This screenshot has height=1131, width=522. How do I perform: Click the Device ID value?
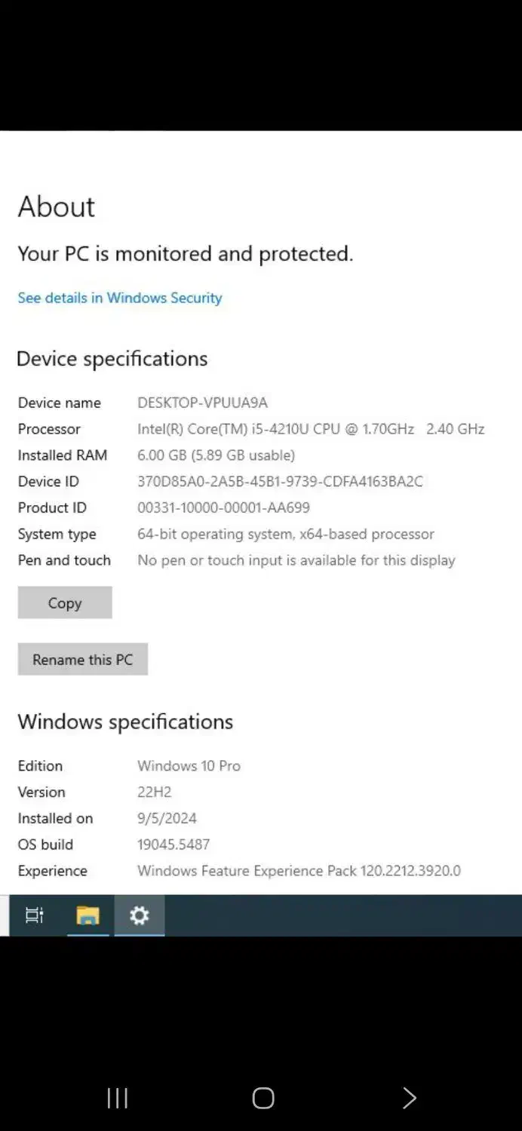[x=280, y=482]
